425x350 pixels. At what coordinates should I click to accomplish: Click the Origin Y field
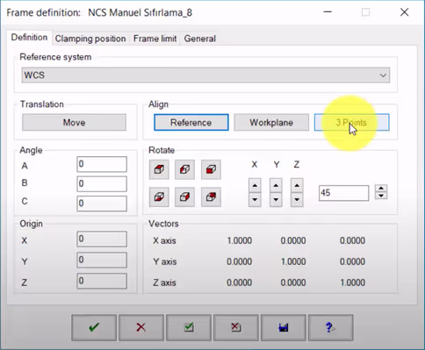pos(102,261)
